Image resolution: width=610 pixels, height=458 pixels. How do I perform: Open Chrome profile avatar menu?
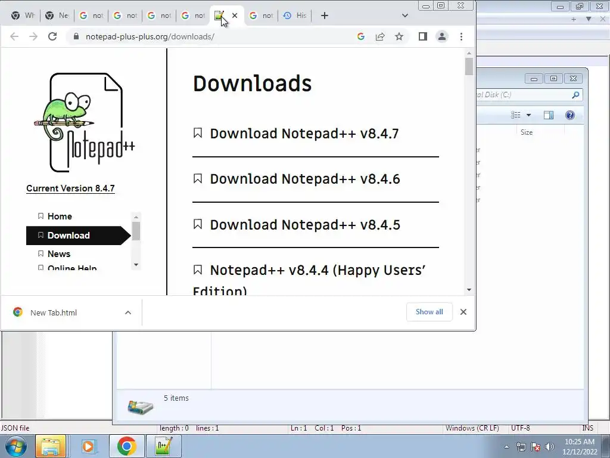pyautogui.click(x=442, y=36)
